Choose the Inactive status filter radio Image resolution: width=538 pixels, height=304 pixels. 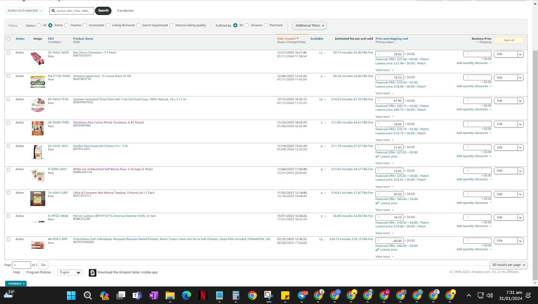click(x=67, y=25)
